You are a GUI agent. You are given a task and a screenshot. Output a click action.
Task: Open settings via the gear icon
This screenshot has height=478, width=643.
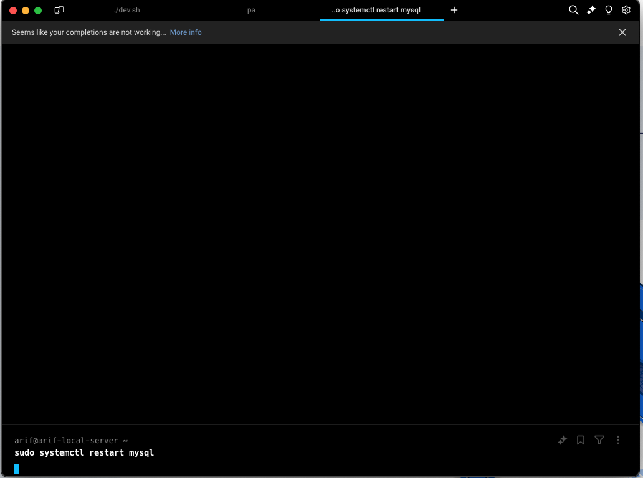click(626, 11)
